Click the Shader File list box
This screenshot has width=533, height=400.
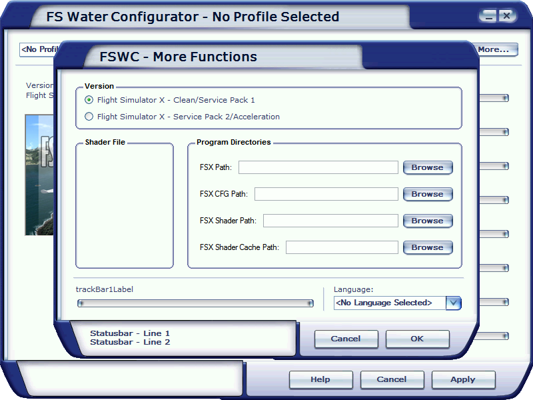coord(125,207)
